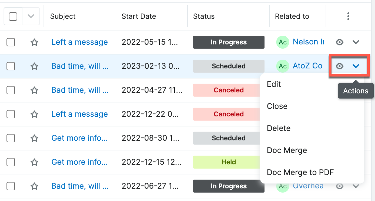Viewport: 375px width, 201px height.
Task: Preview the highlighted AtoZ Co record
Action: click(x=340, y=66)
